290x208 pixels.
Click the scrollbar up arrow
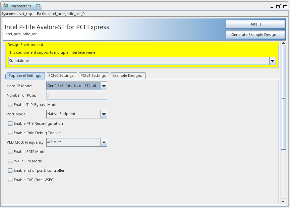click(x=283, y=43)
